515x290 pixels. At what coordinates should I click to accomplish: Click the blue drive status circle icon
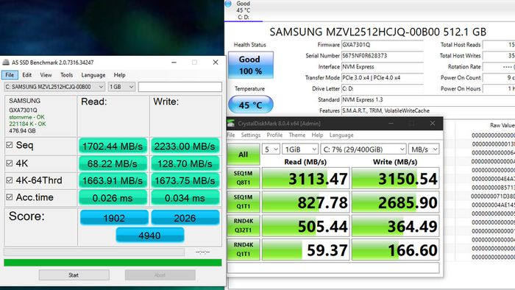[x=228, y=4]
